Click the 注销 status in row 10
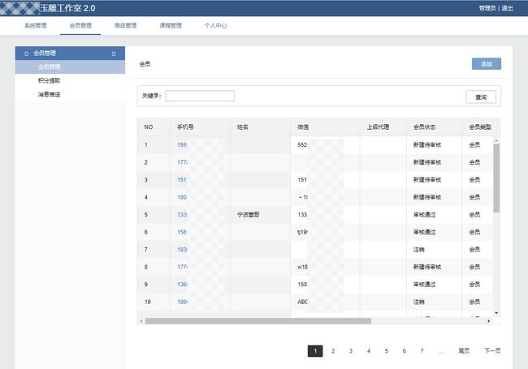The height and width of the screenshot is (369, 528). (419, 302)
